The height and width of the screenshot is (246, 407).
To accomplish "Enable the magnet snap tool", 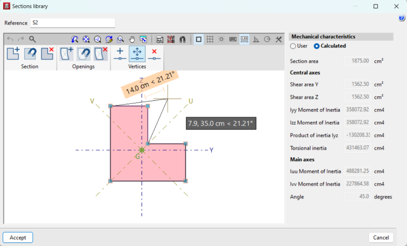I will pyautogui.click(x=183, y=39).
